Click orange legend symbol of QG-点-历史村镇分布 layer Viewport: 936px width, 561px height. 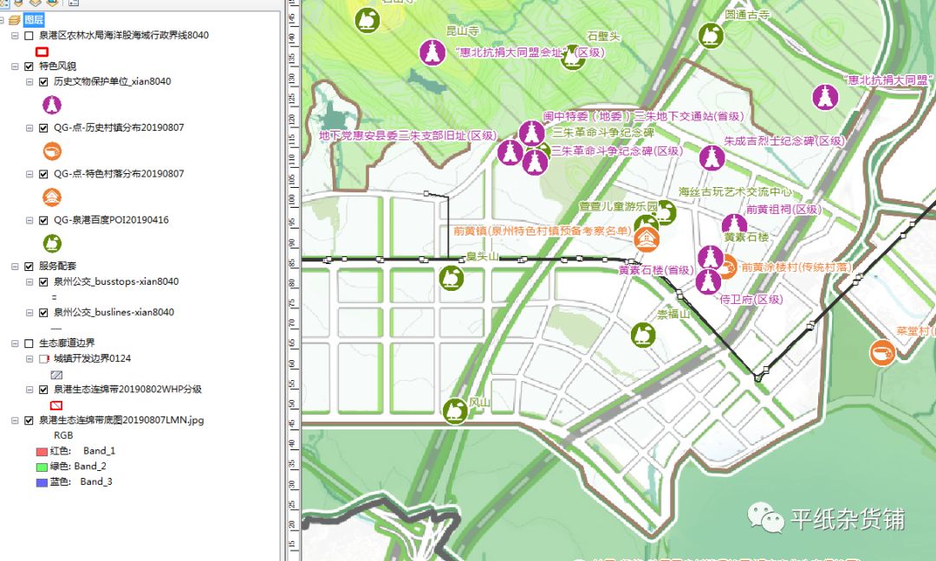pyautogui.click(x=52, y=151)
